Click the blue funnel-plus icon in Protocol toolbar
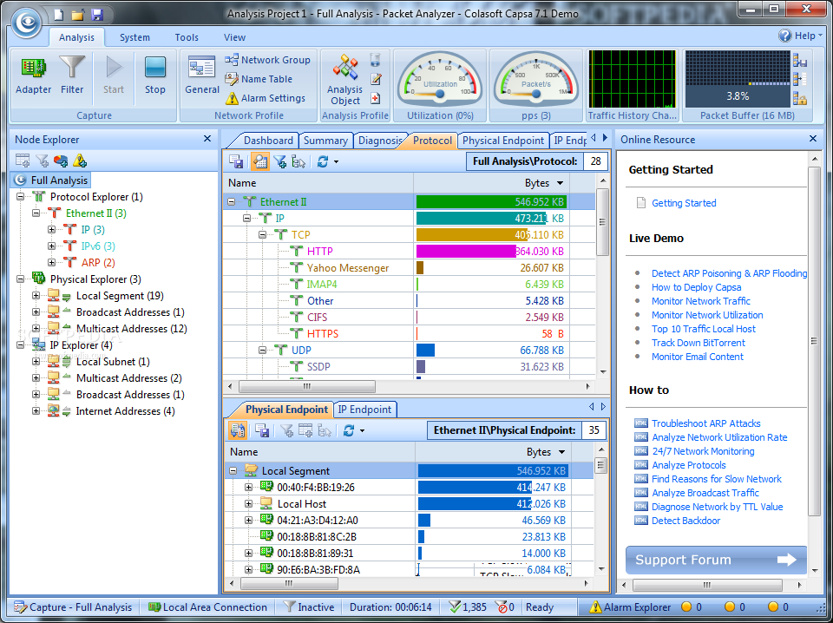 pyautogui.click(x=279, y=161)
